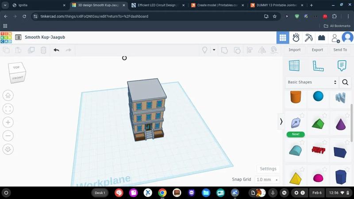Image resolution: width=354 pixels, height=199 pixels.
Task: Click the view cube TOP face
Action: [x=16, y=68]
